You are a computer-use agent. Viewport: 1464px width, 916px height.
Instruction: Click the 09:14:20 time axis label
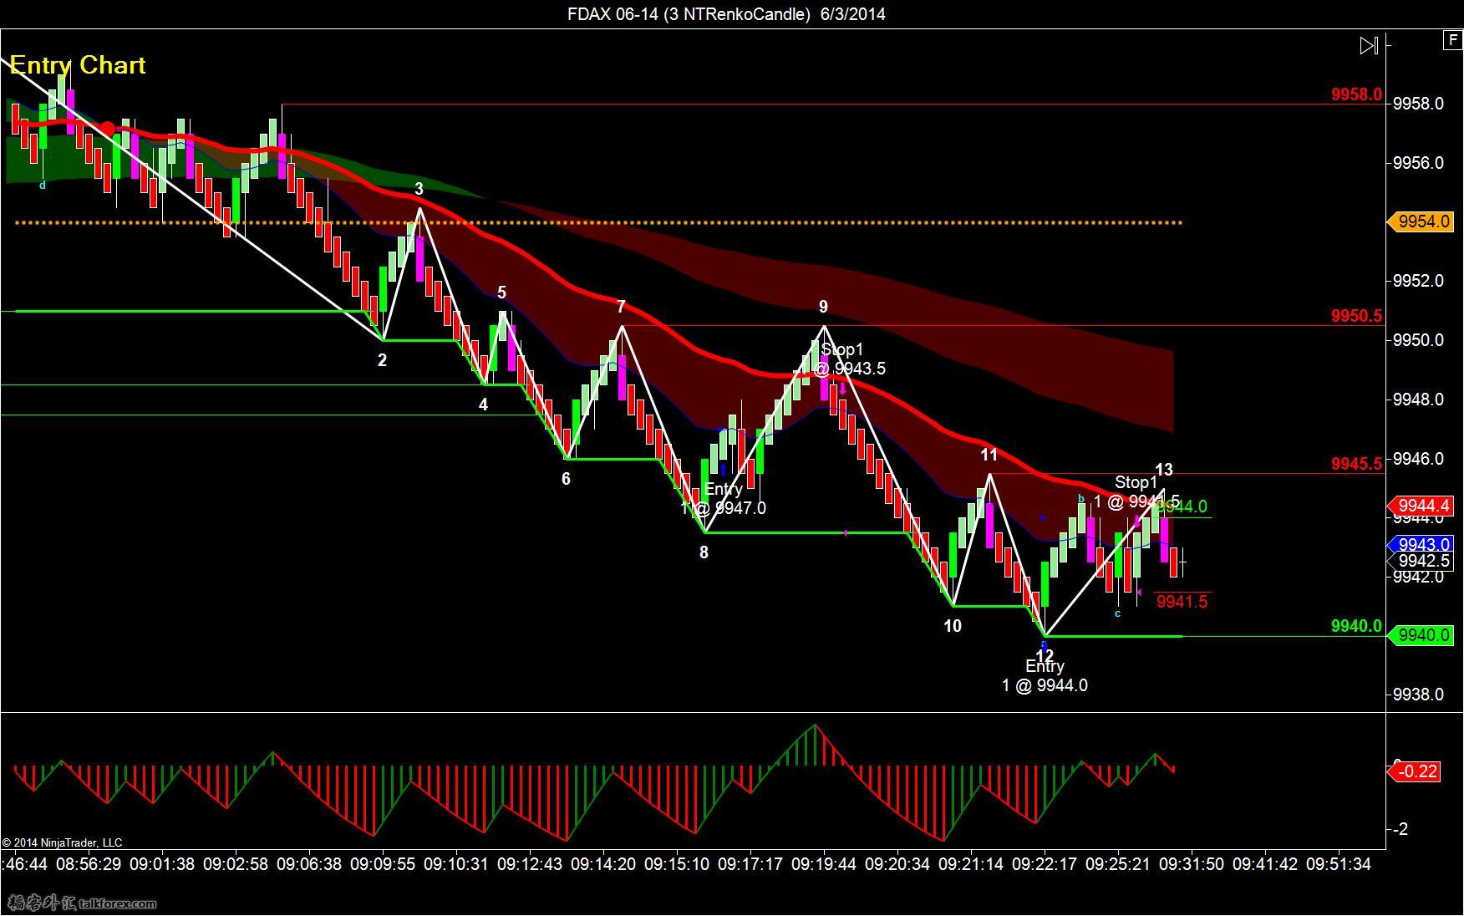(603, 864)
